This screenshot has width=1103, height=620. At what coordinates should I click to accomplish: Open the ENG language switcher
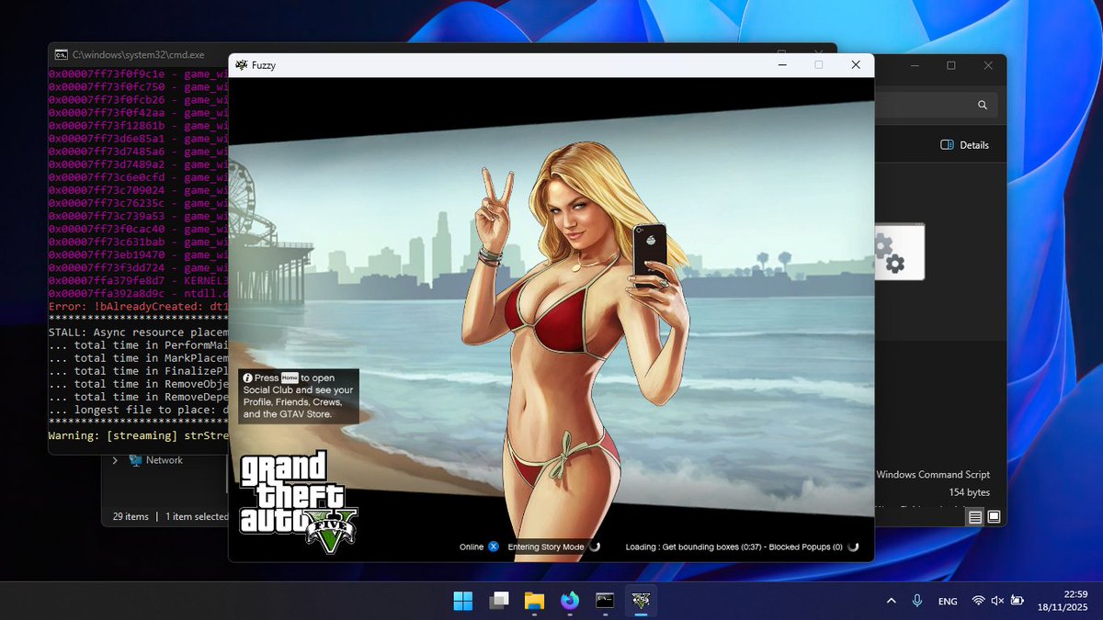click(x=948, y=602)
